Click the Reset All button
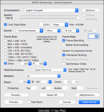The image size is (104, 112). (52, 95)
